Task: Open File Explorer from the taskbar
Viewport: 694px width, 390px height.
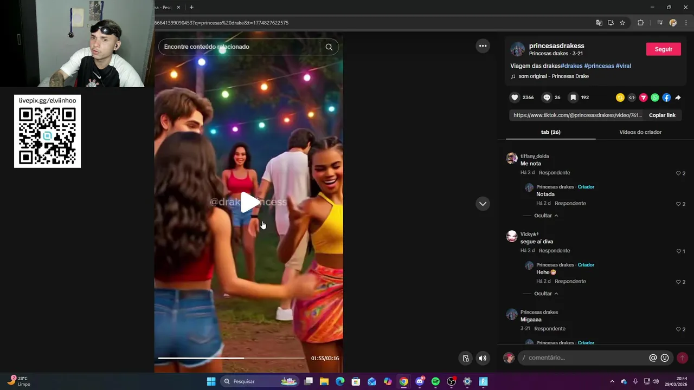Action: 324,381
